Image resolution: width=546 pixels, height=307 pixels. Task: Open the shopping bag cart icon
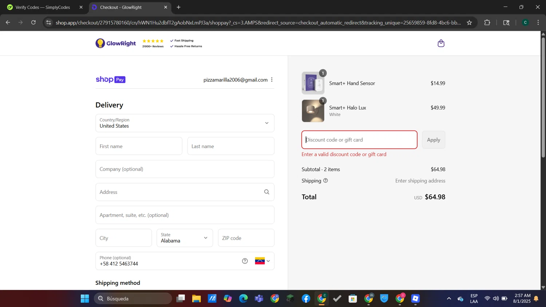tap(441, 43)
